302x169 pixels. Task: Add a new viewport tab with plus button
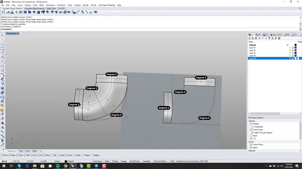[41, 151]
